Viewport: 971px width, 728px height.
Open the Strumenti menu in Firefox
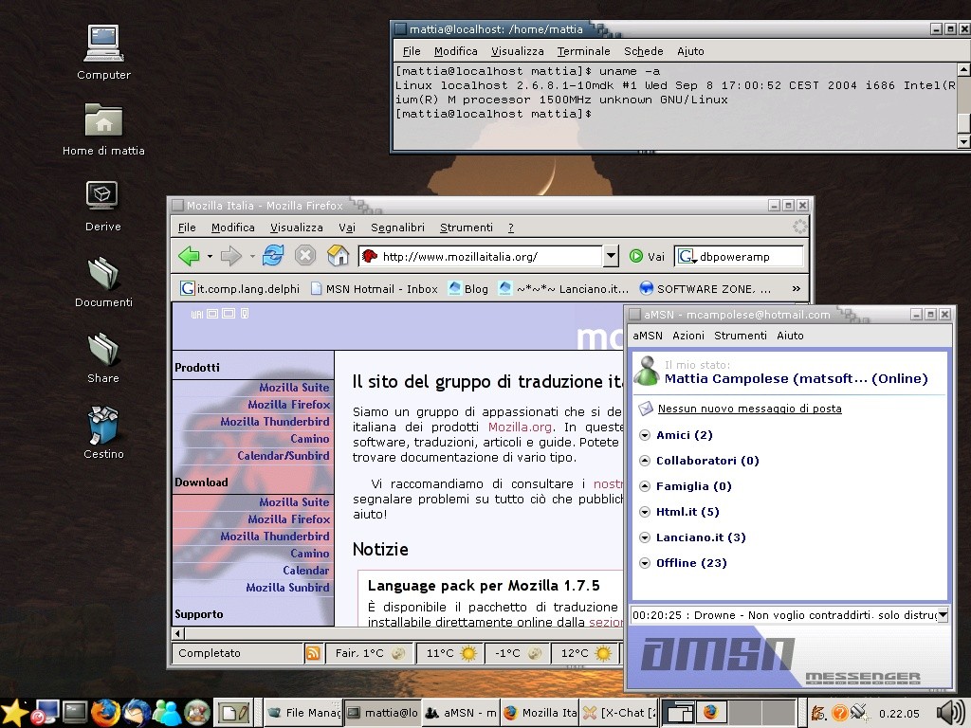[467, 227]
